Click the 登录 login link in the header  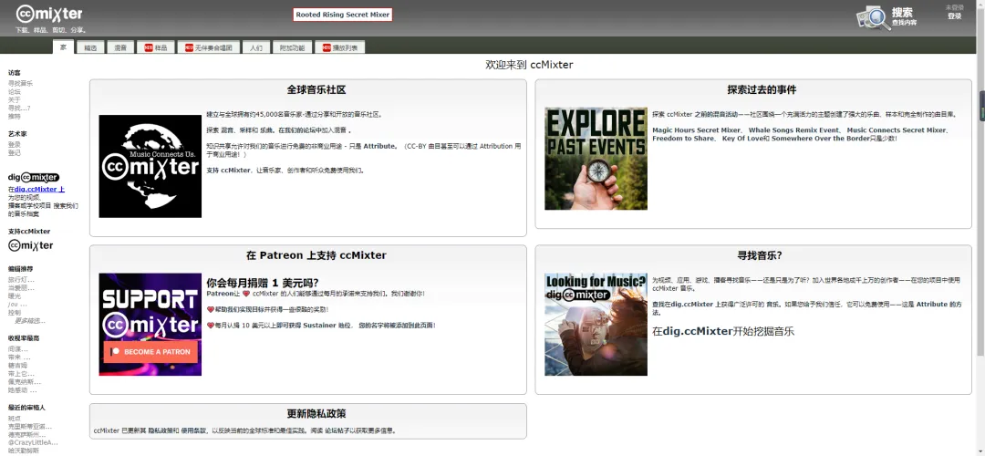[954, 16]
